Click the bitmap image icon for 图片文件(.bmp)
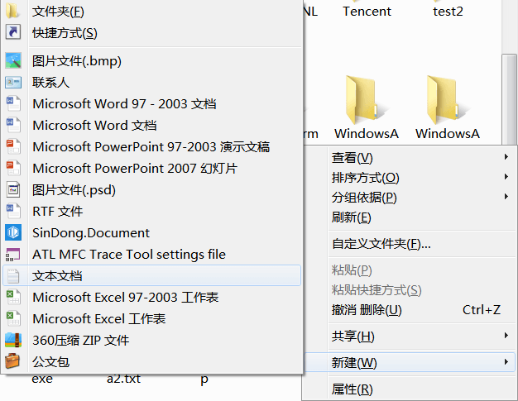Screen dimensions: 518x401 click(13, 60)
